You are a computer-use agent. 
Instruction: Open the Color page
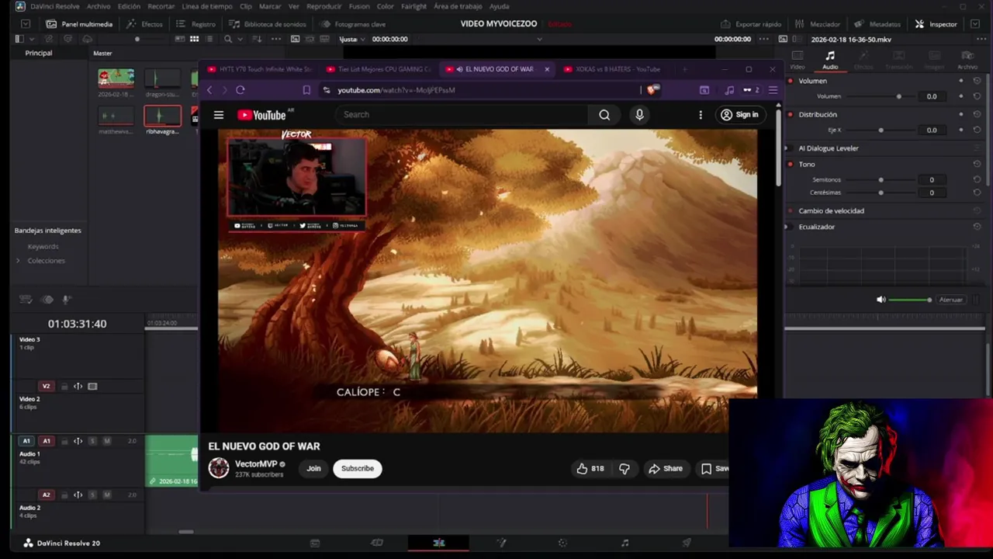(x=562, y=543)
